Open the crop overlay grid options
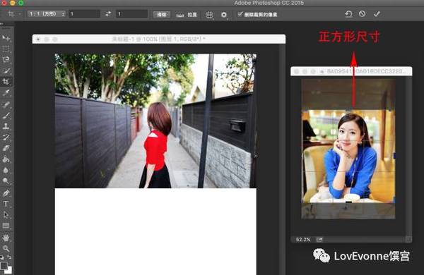Image resolution: width=424 pixels, height=275 pixels. (209, 15)
